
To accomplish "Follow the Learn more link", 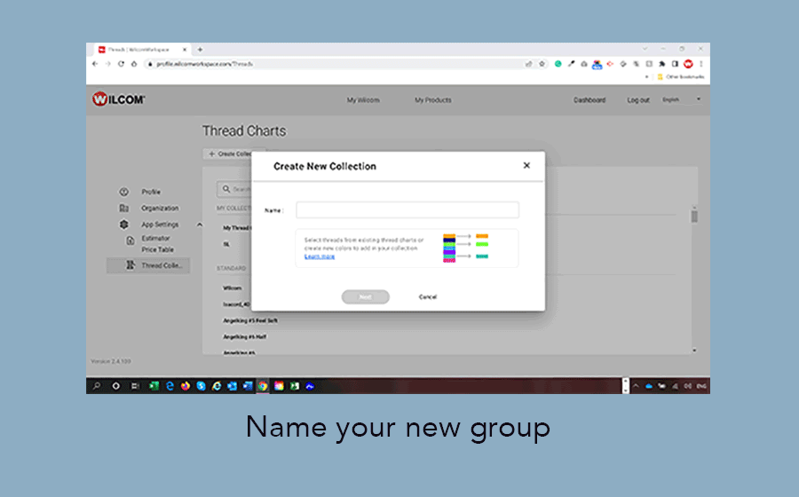I will (320, 256).
